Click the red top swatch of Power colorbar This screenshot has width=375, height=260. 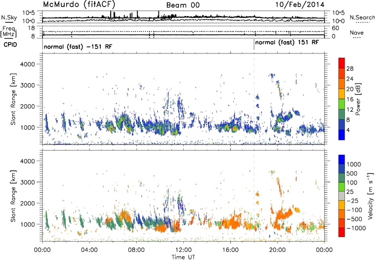pos(342,63)
